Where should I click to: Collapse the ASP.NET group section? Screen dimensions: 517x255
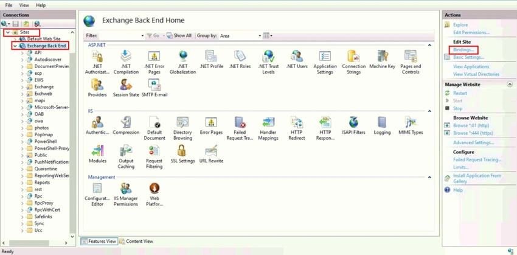click(x=429, y=45)
